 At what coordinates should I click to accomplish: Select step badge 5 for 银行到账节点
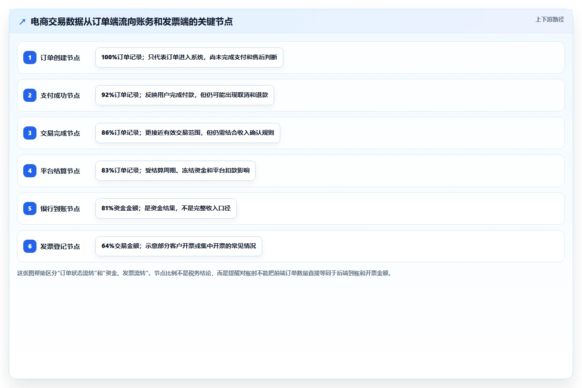click(30, 208)
